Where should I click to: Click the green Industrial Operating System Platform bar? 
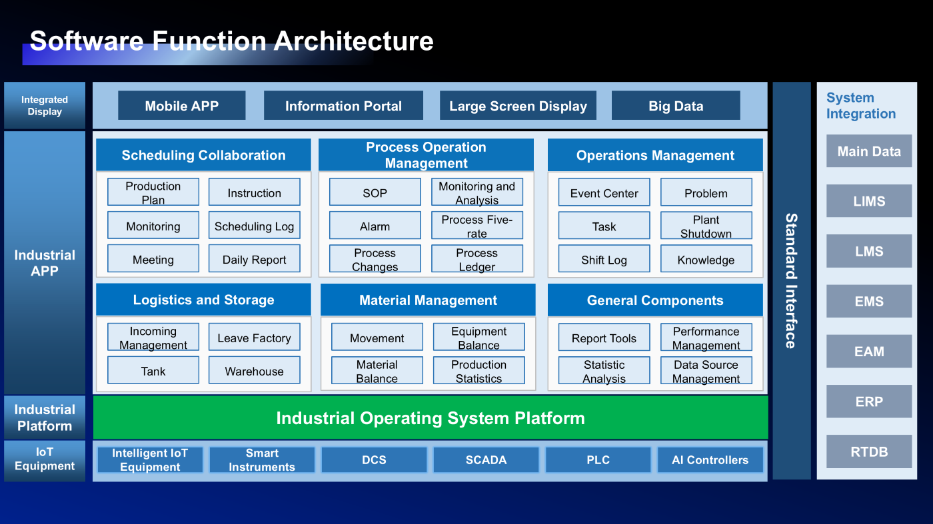point(430,418)
